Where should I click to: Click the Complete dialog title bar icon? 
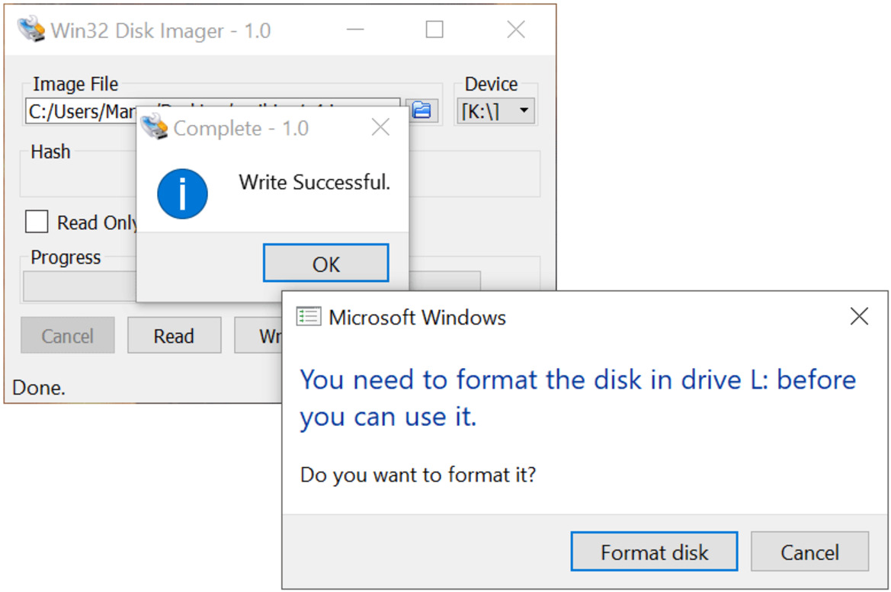click(x=154, y=127)
